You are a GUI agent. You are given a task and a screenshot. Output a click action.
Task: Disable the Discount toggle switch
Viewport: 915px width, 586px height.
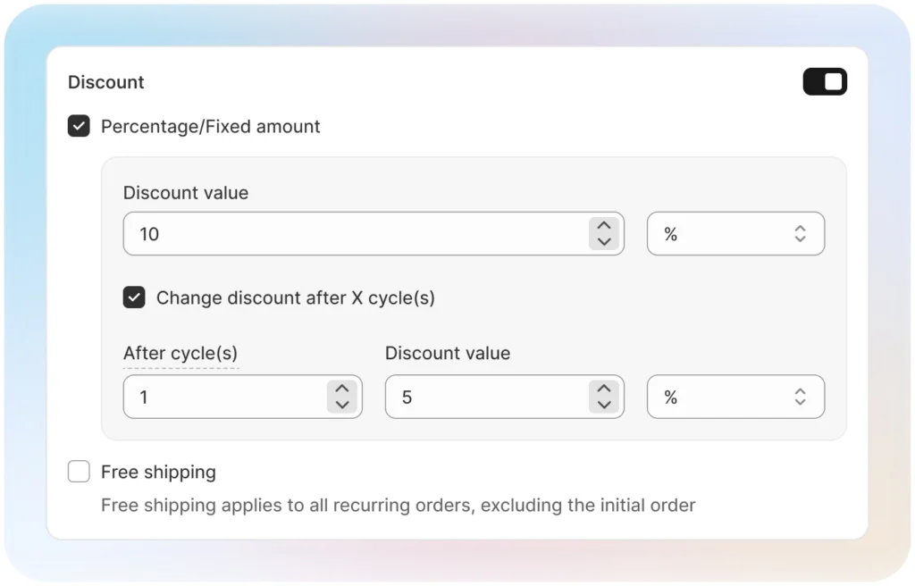click(824, 81)
